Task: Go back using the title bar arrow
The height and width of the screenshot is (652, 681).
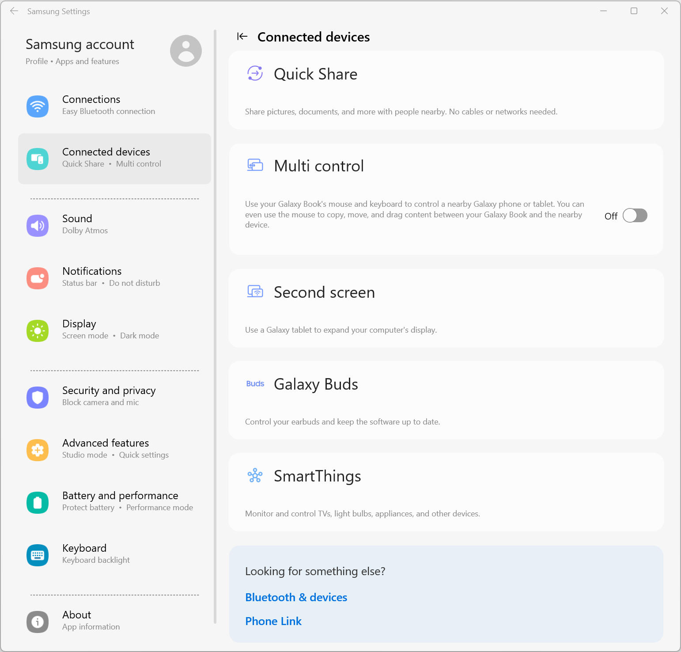Action: tap(14, 11)
